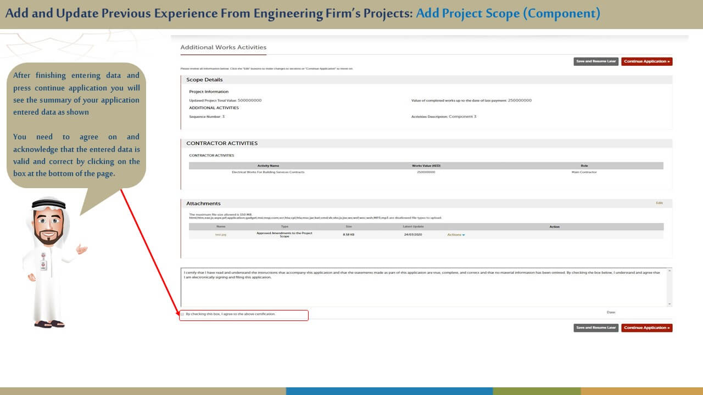This screenshot has height=395, width=703.
Task: Click the cartoon guide character image
Action: tap(51, 263)
